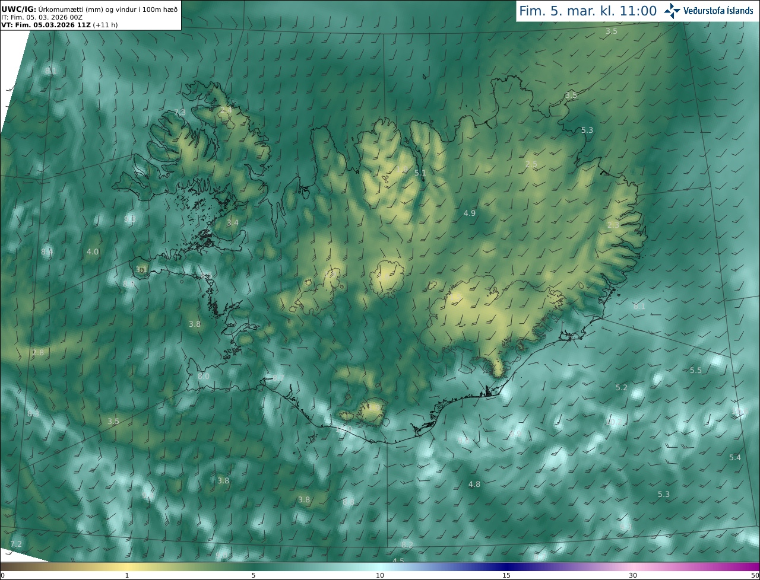The height and width of the screenshot is (580, 760).
Task: Click the 7.2 value on the map
Action: 16,544
